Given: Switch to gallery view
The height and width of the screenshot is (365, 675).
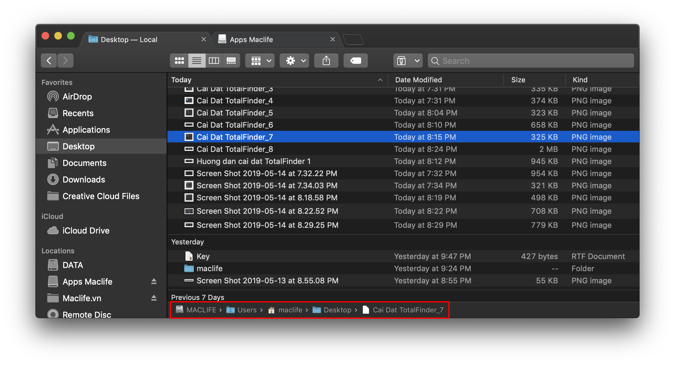Looking at the screenshot, I should coord(231,60).
